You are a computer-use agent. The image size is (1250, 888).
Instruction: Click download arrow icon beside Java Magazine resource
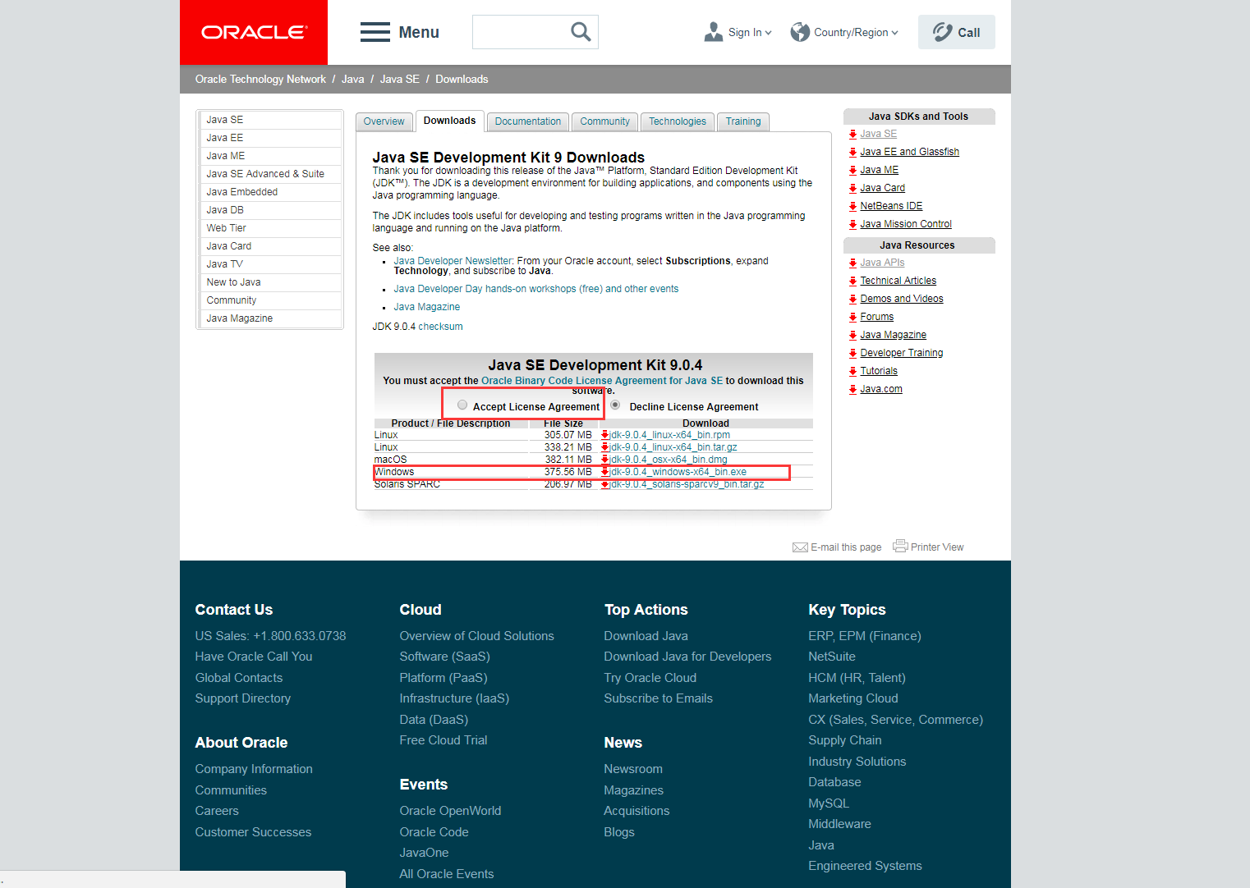coord(853,336)
